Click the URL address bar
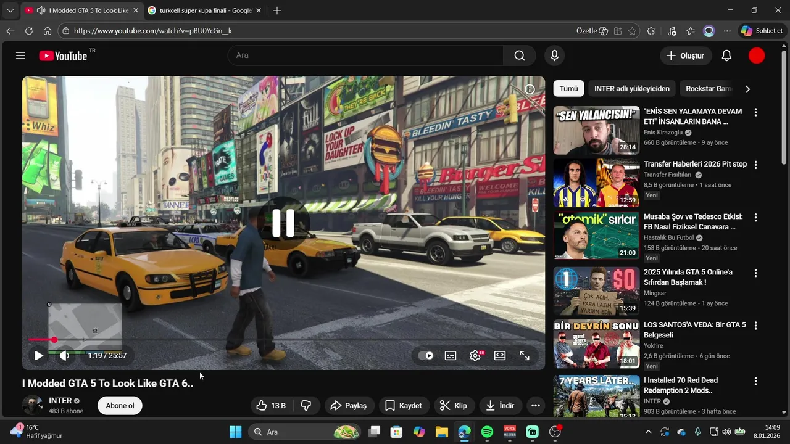Viewport: 790px width, 444px height. (321, 31)
